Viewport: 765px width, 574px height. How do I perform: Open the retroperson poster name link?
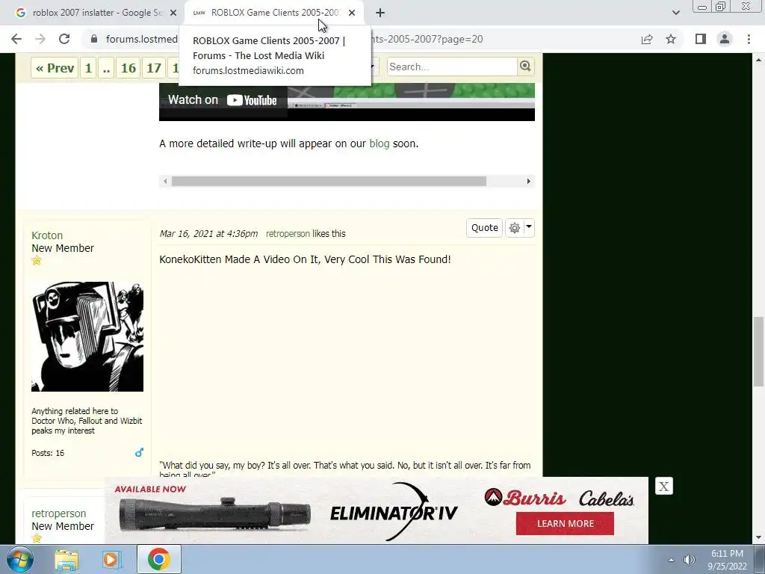(58, 513)
